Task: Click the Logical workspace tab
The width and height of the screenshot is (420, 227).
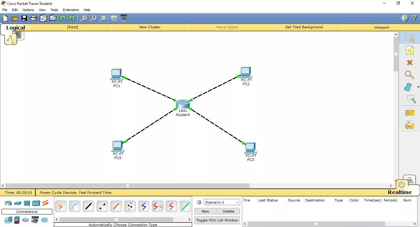Action: click(15, 28)
